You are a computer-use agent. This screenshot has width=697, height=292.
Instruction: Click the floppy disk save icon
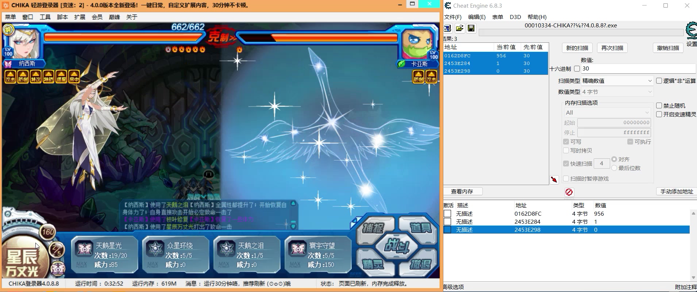[x=471, y=28]
